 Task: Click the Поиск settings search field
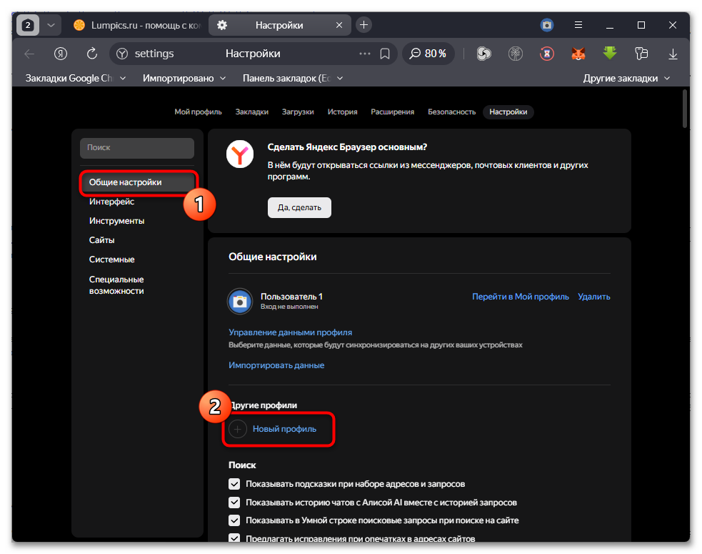tap(137, 148)
